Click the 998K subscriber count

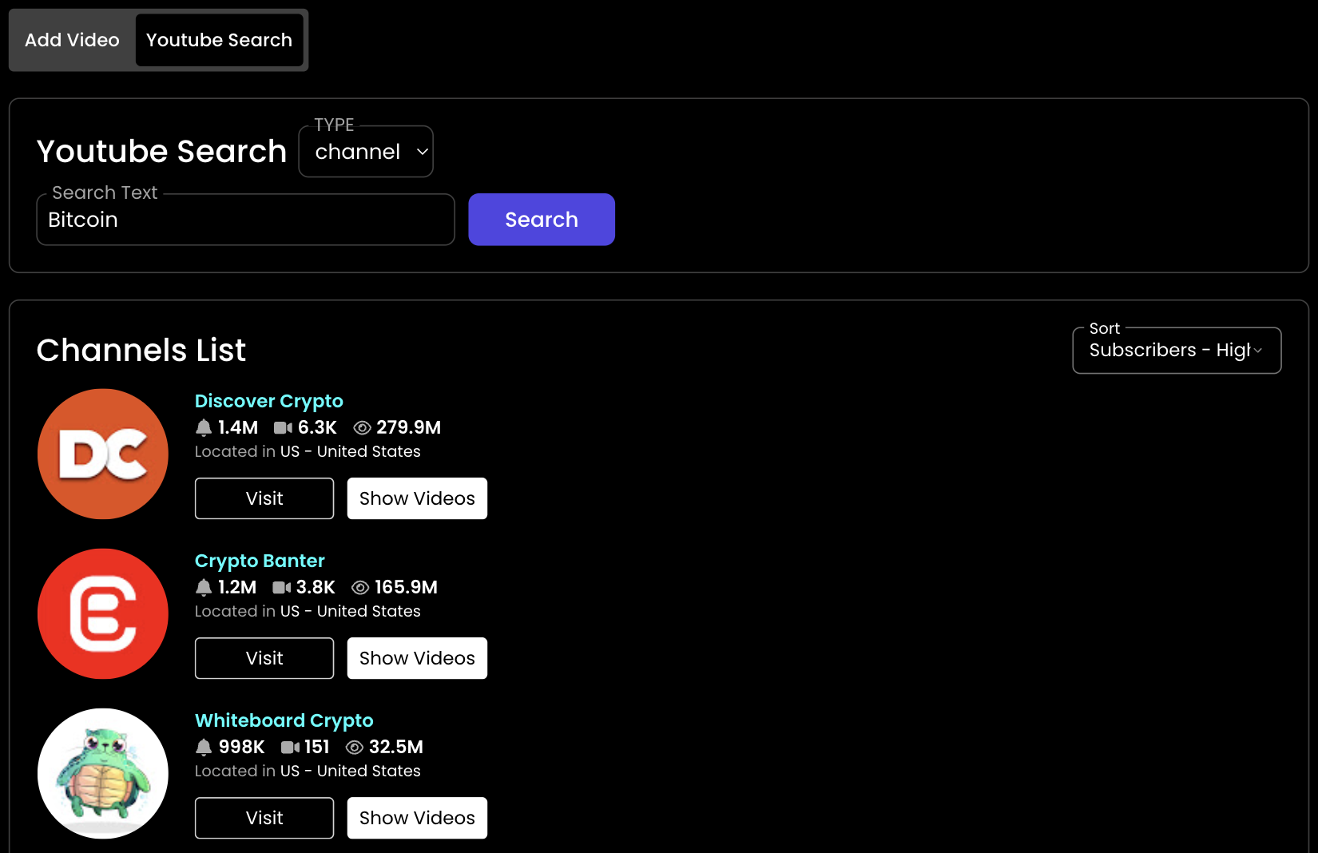[x=241, y=748]
